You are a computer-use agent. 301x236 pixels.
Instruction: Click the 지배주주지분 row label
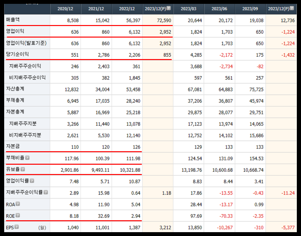[x=23, y=124]
